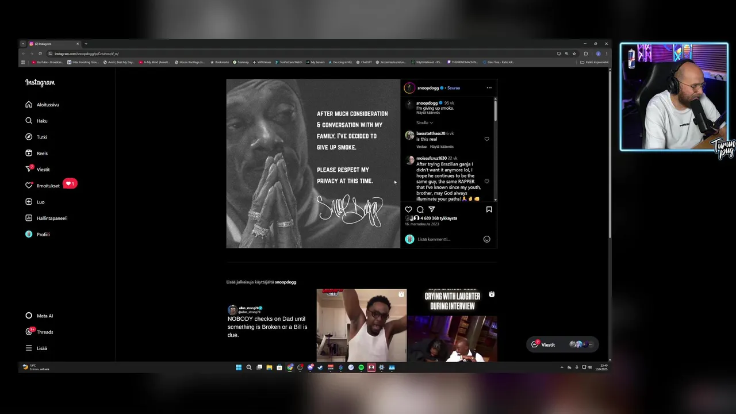
Task: Open Aloitussivu home icon in sidebar
Action: point(29,105)
